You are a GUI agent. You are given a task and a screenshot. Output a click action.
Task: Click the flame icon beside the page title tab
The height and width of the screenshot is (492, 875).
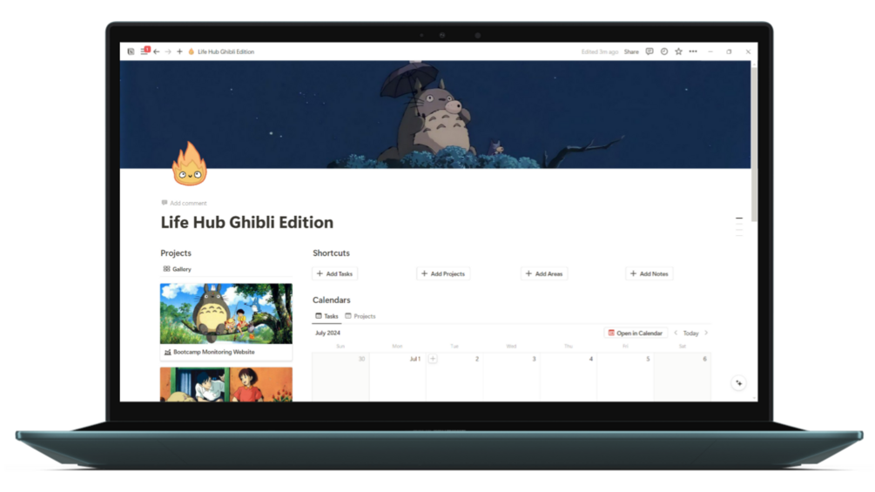[191, 51]
